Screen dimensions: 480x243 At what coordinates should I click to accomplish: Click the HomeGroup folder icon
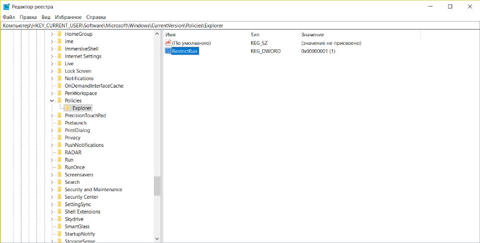point(59,34)
